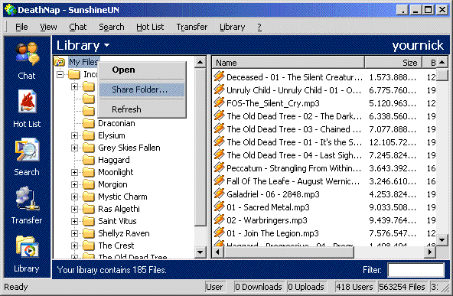Click the folder tree scroll-up arrow
Image resolution: width=453 pixels, height=296 pixels.
pyautogui.click(x=200, y=62)
